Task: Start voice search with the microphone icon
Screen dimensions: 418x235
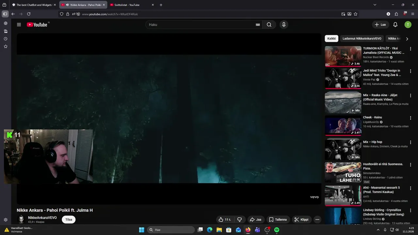Action: [x=284, y=24]
